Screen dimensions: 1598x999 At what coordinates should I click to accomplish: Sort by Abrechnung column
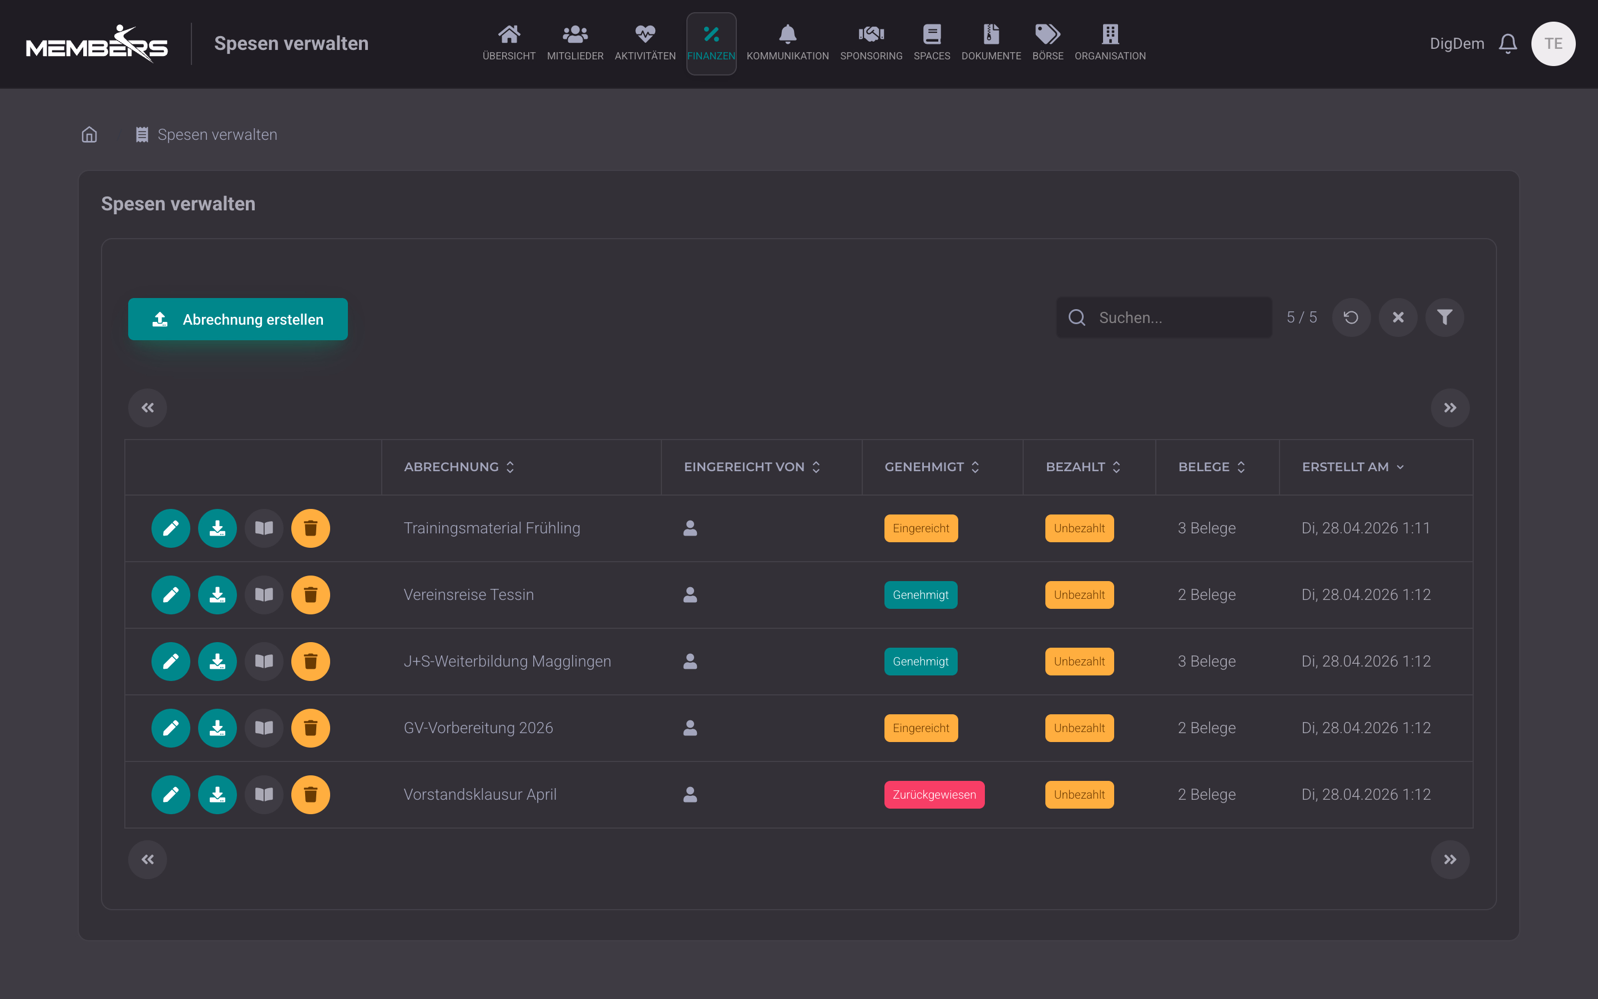coord(459,467)
